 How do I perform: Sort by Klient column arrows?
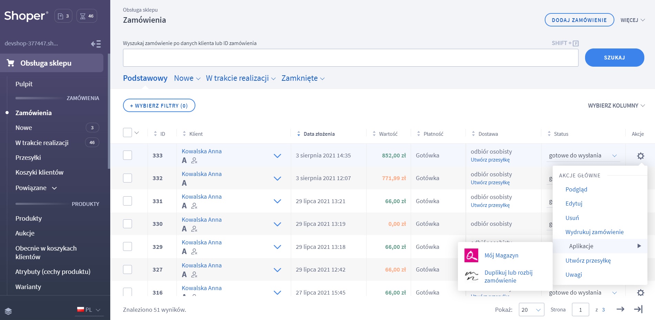184,134
